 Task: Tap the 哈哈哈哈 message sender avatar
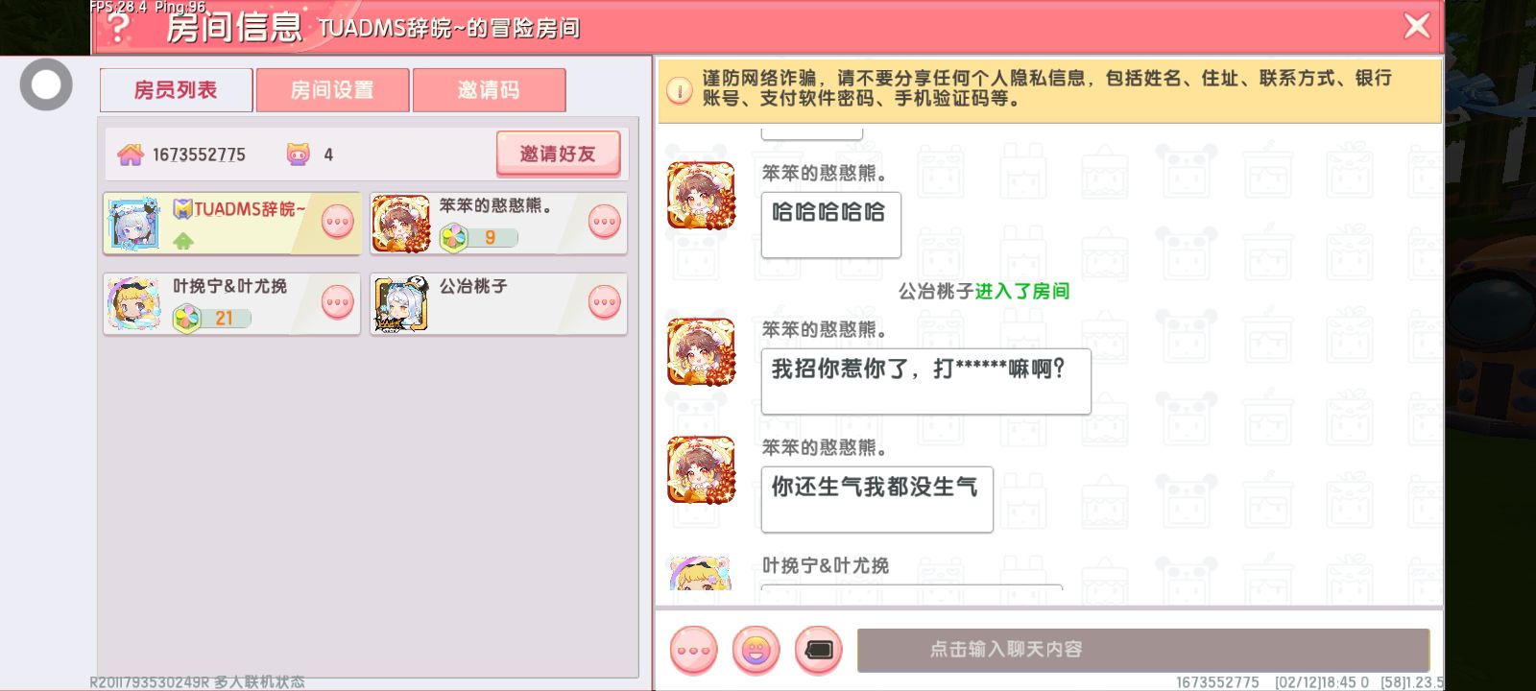pos(701,196)
